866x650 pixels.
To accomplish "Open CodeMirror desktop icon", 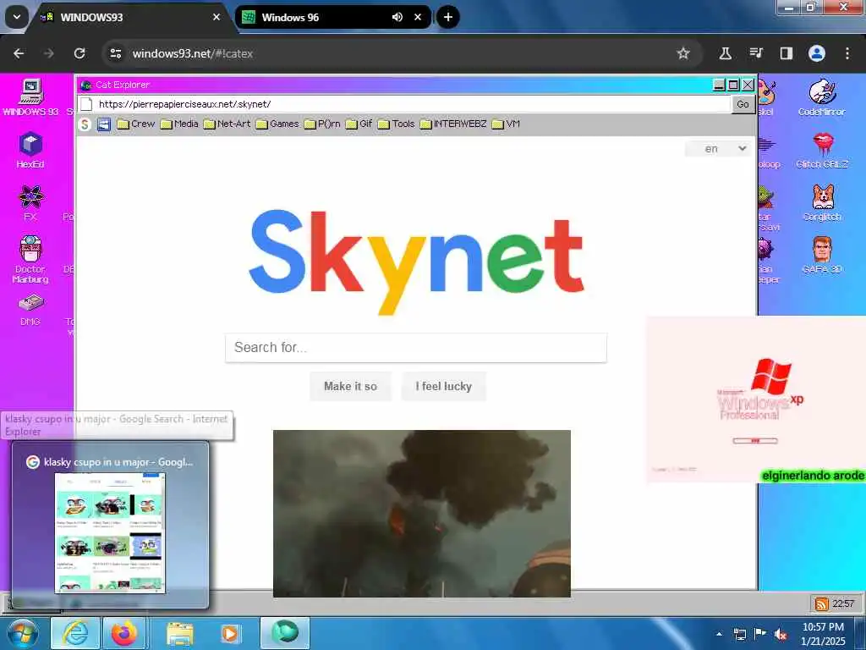I will click(x=822, y=97).
